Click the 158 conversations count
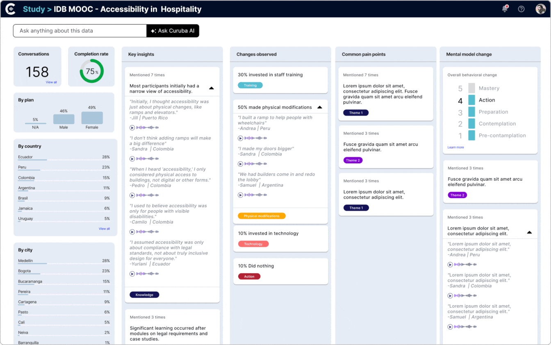 [37, 72]
